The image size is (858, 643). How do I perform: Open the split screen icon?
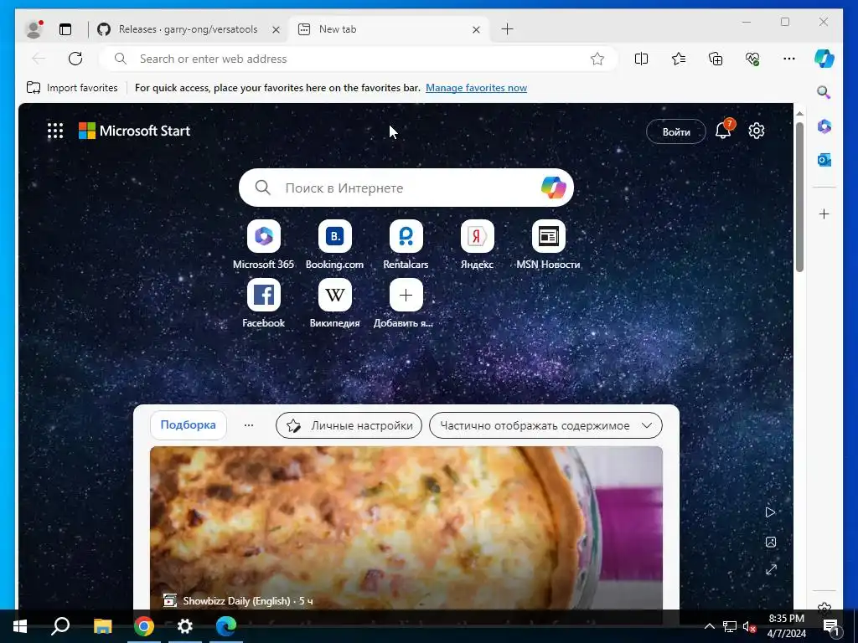click(x=641, y=59)
